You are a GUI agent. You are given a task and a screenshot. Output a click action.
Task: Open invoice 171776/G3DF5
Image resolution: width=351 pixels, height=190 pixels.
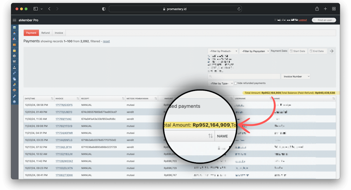pyautogui.click(x=64, y=105)
